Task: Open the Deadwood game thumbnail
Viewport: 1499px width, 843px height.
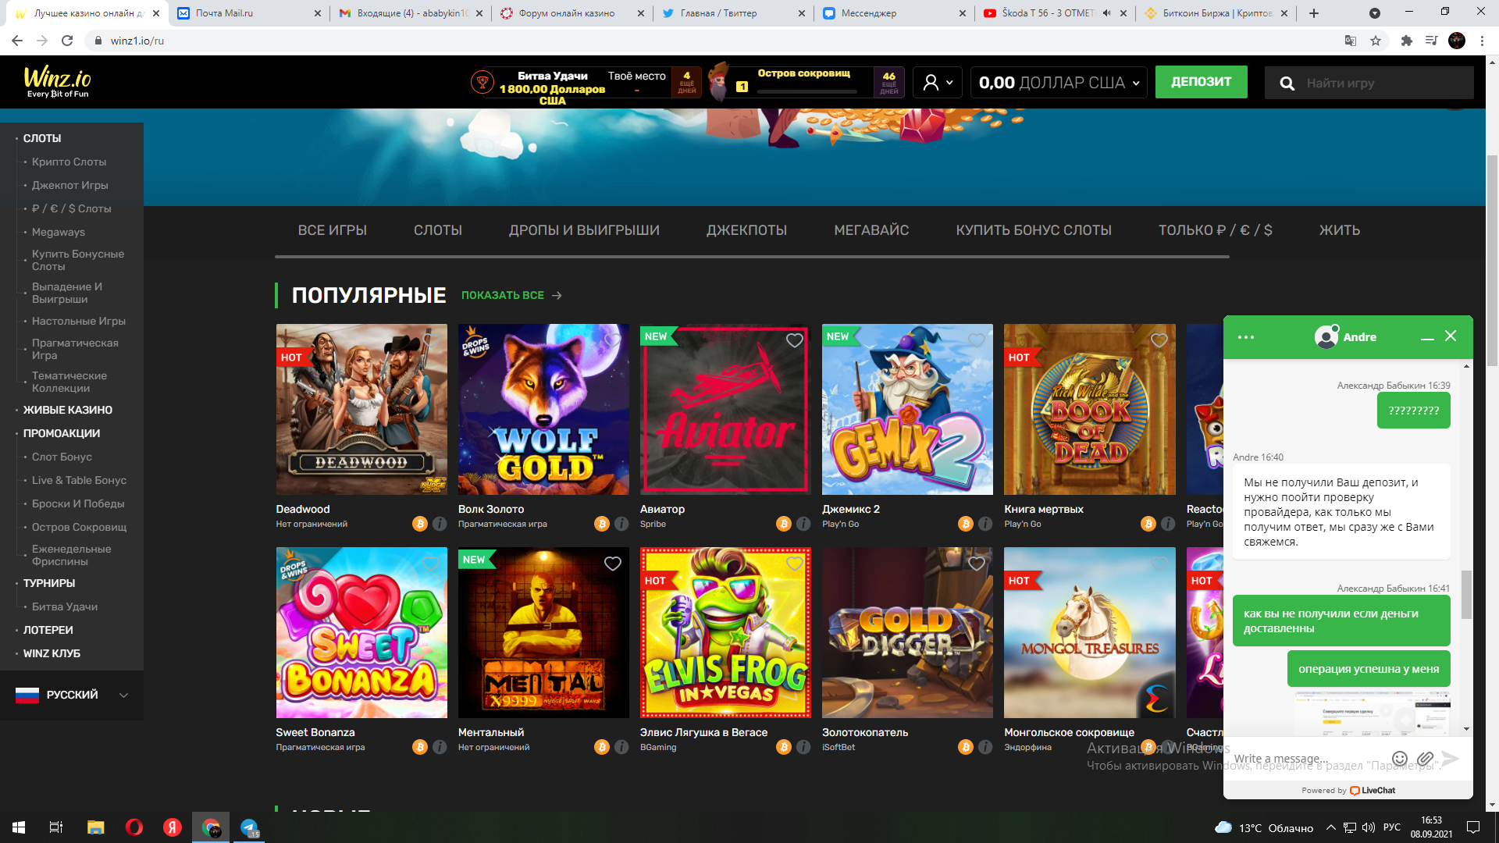Action: click(361, 409)
